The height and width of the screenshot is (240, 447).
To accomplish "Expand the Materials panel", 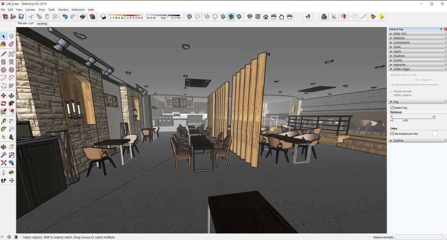I will [417, 38].
